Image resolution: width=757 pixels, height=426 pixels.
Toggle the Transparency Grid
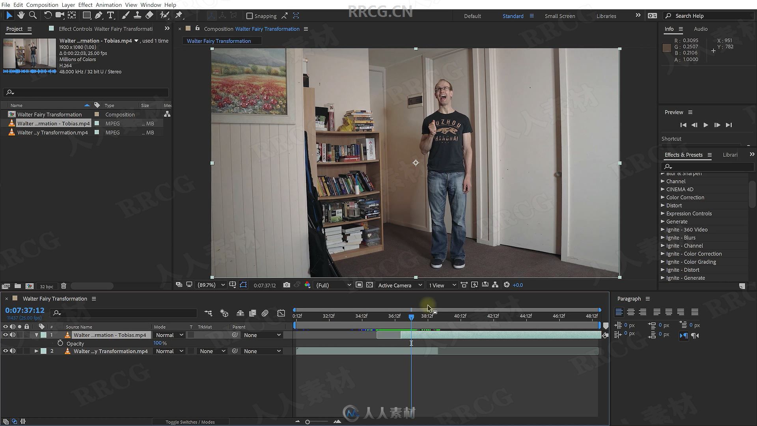(x=369, y=285)
